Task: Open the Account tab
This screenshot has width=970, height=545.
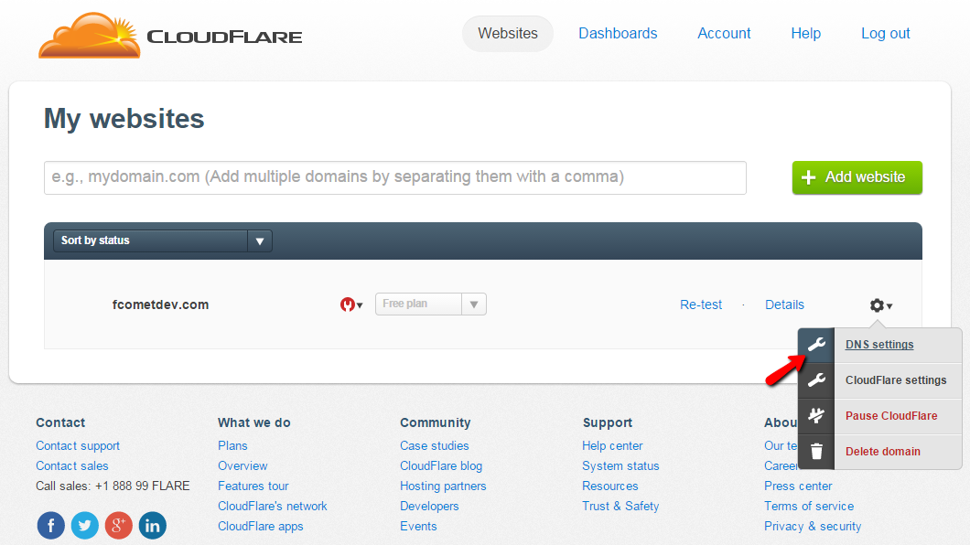Action: point(724,33)
